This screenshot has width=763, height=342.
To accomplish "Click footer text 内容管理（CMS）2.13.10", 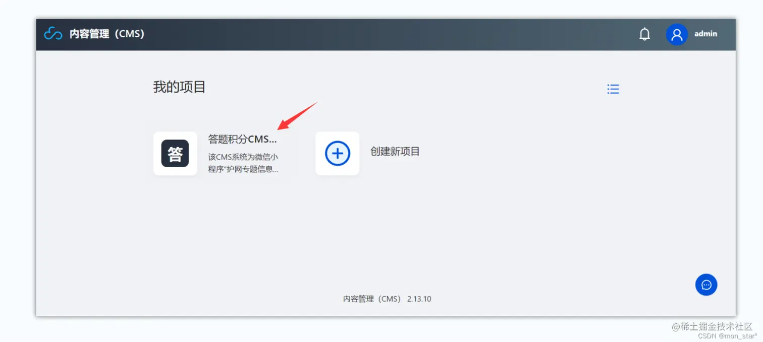I will [387, 299].
